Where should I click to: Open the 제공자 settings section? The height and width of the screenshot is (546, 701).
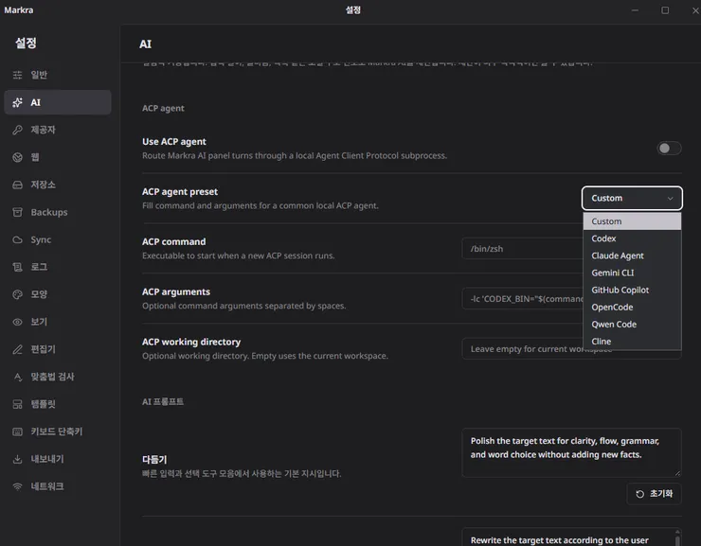(x=58, y=130)
